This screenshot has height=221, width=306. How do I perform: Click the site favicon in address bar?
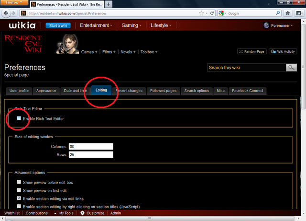[x=23, y=13]
